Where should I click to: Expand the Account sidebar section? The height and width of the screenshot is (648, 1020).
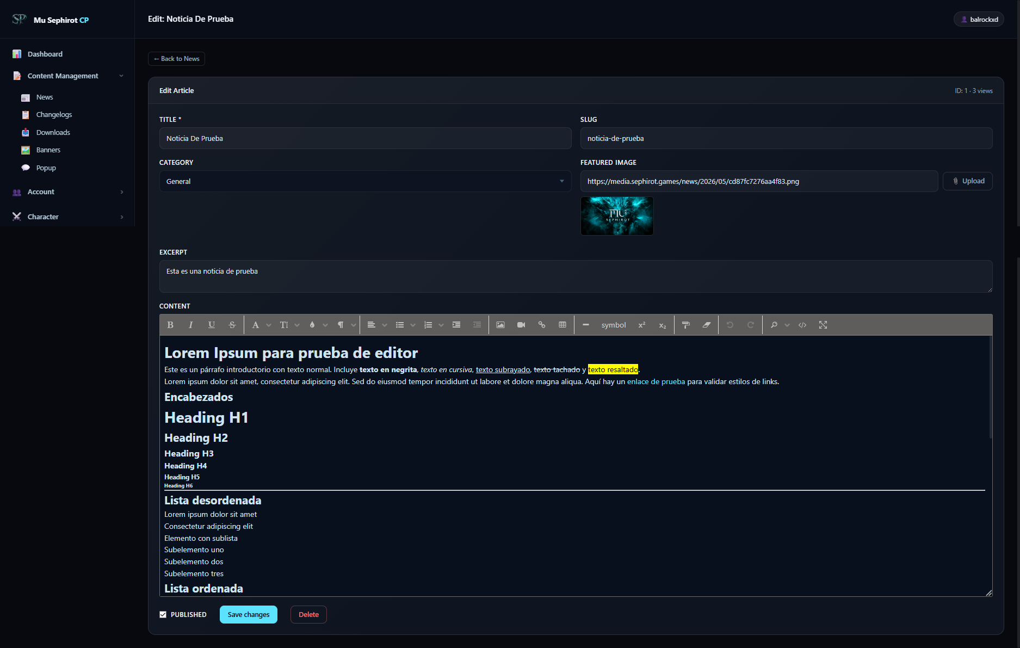pos(67,192)
